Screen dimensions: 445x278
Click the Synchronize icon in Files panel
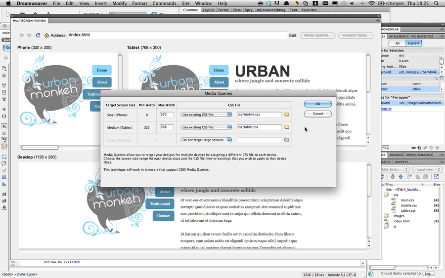pos(426,177)
